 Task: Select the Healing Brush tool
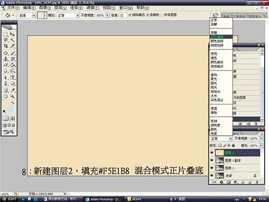pos(6,53)
